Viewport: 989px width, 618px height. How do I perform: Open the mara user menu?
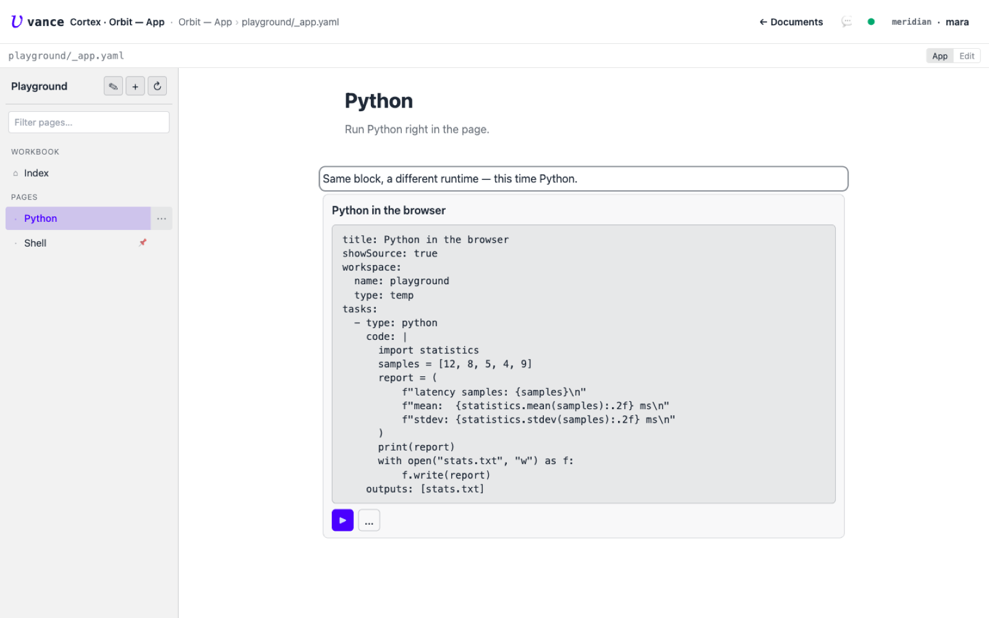957,22
